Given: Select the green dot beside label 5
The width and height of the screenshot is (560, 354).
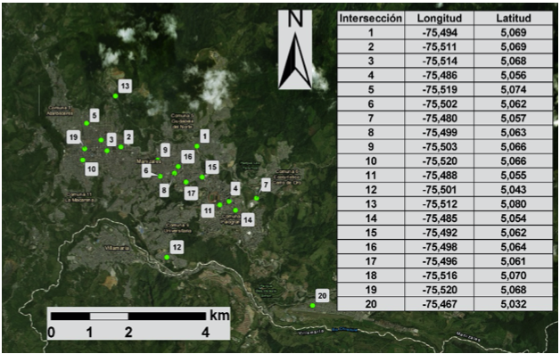Looking at the screenshot, I should click(x=86, y=123).
